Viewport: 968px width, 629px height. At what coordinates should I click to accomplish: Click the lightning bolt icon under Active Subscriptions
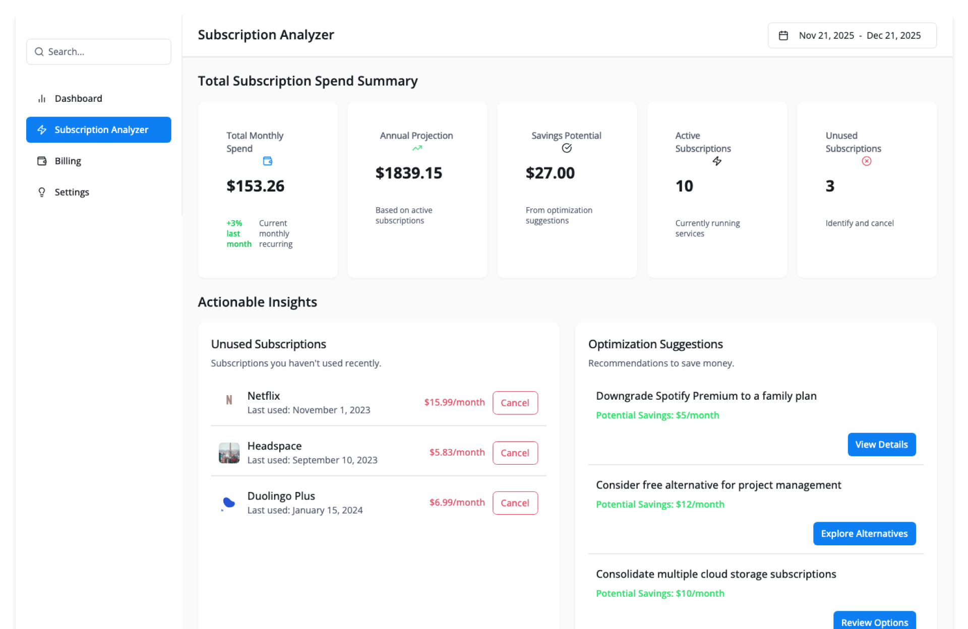(717, 161)
